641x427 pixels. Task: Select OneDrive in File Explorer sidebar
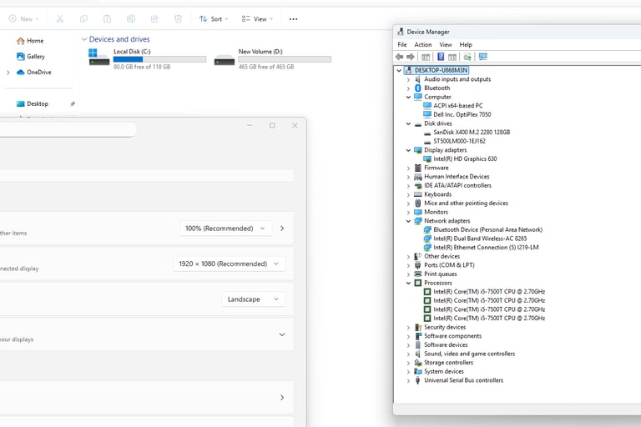34,73
